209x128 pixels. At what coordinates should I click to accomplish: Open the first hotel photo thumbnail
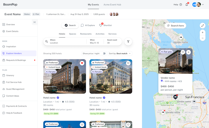(65, 77)
